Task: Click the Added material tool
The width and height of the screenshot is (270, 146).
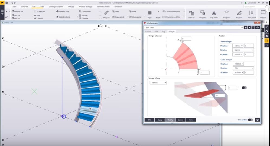Action: coord(63,17)
